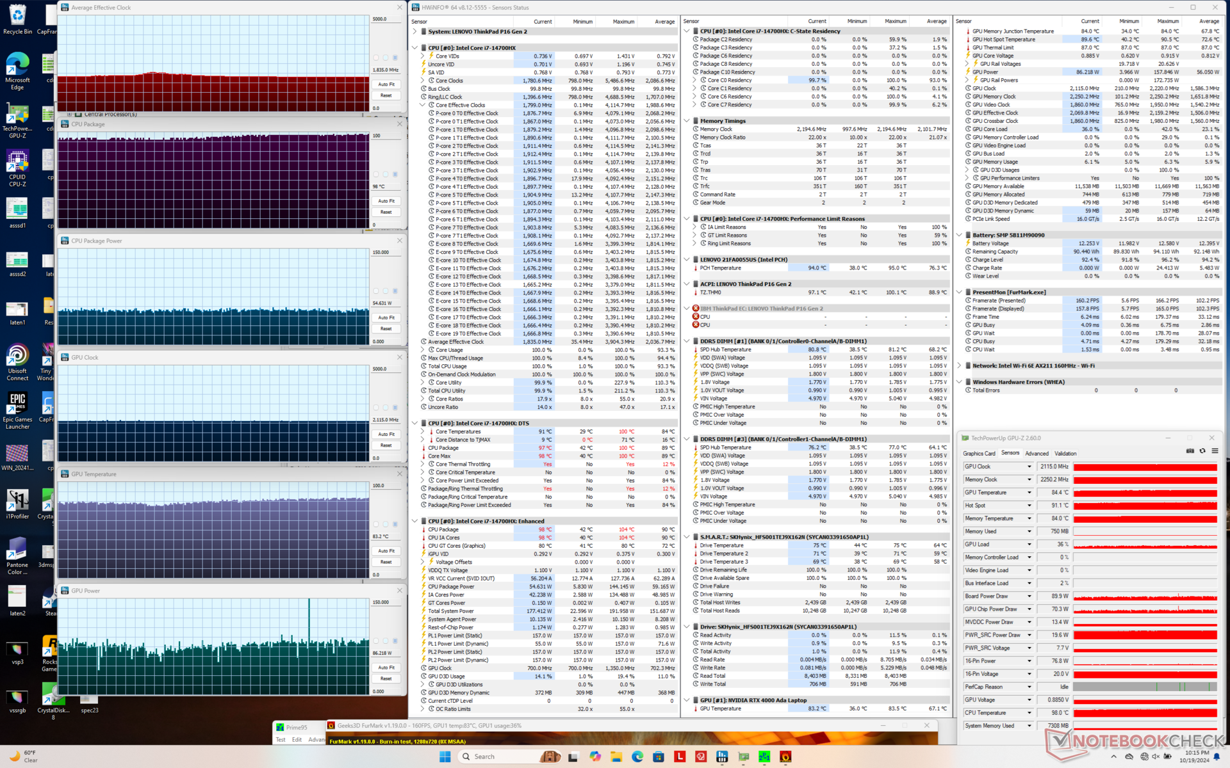Select the TechPowerUp GPU-Z desktop shortcut

pos(17,122)
